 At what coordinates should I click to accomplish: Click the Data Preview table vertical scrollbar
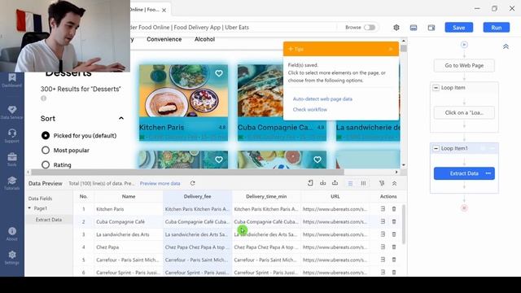404,225
